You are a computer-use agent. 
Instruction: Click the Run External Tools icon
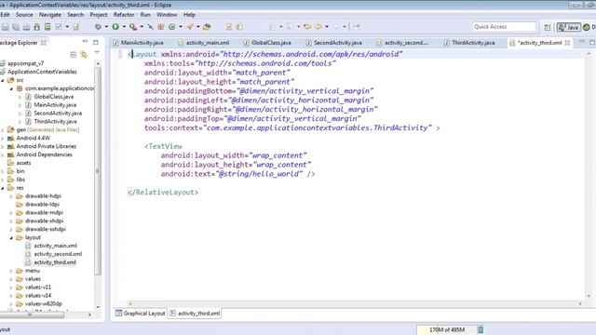coord(132,27)
